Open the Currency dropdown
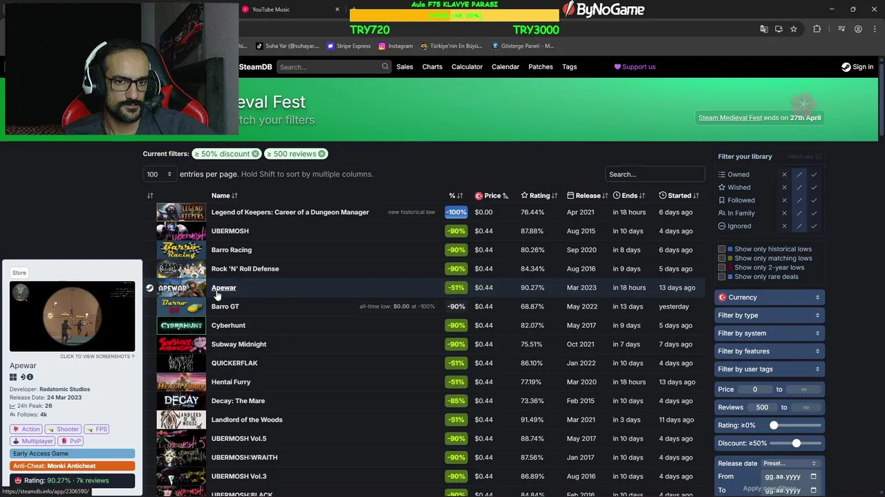The image size is (885, 497). [x=769, y=298]
